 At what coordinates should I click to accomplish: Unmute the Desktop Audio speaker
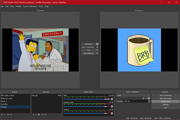click(x=108, y=106)
